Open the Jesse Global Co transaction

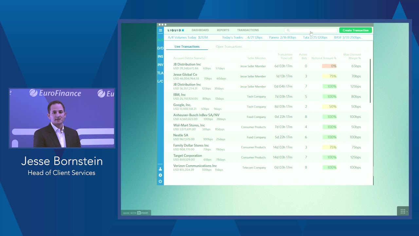[266, 76]
